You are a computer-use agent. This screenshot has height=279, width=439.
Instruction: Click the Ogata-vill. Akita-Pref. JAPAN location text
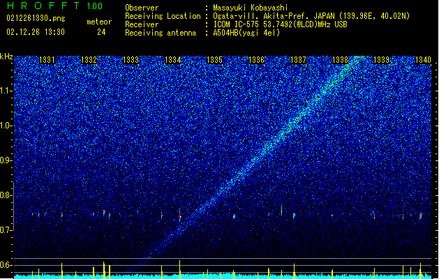(311, 16)
